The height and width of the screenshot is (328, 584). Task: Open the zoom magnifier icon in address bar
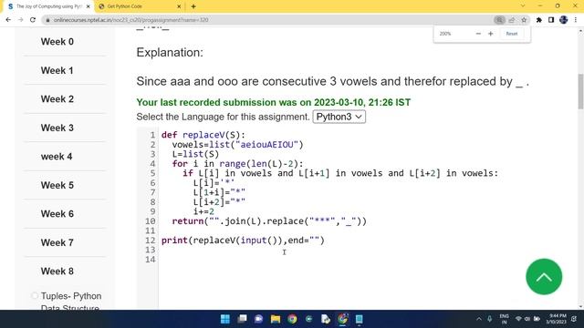[499, 20]
